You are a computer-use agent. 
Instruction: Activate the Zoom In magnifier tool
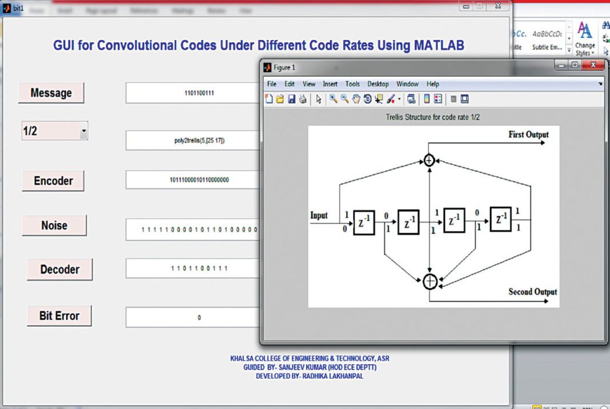click(x=334, y=99)
